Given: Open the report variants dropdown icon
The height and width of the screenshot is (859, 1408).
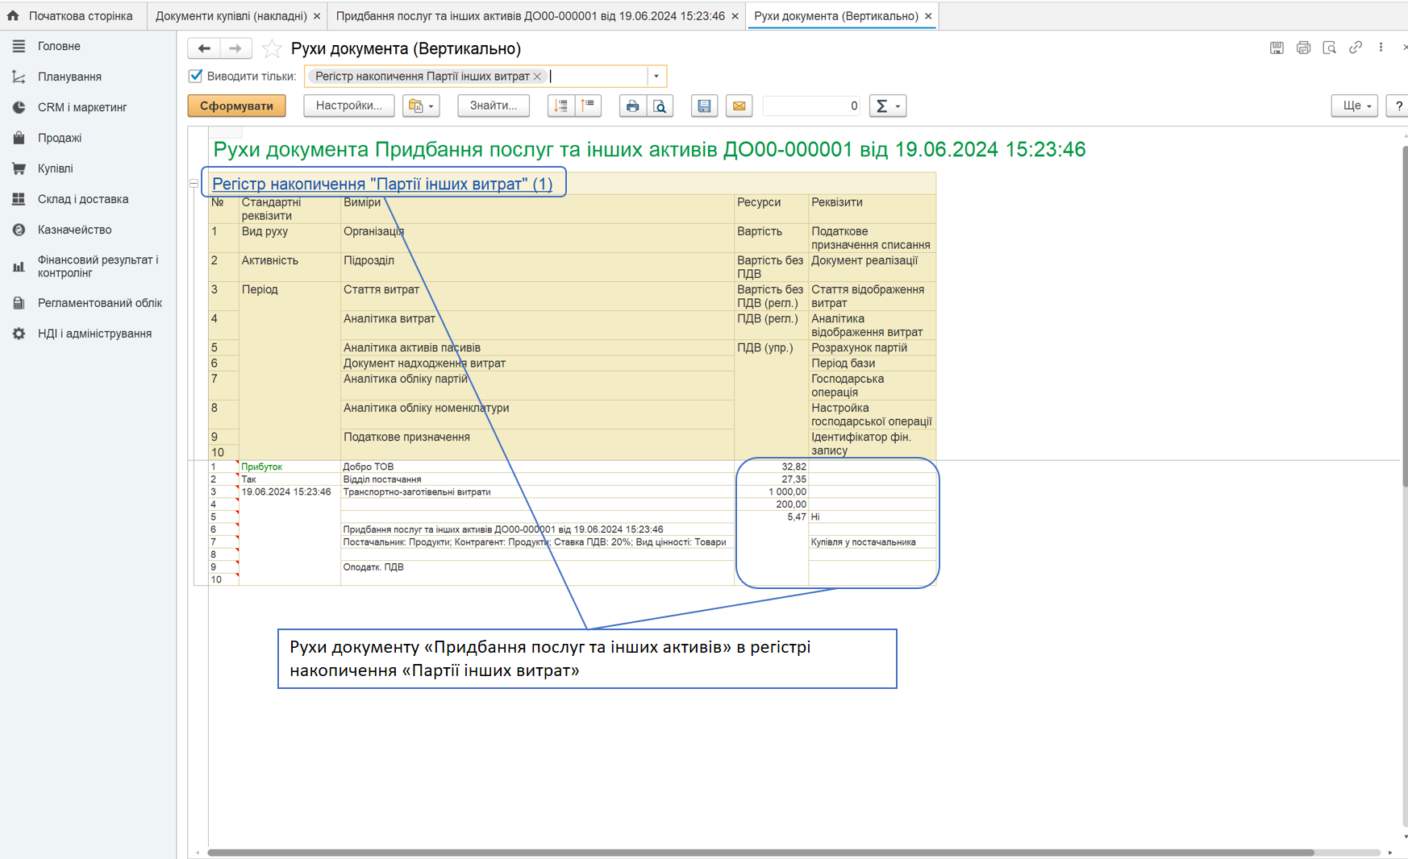Looking at the screenshot, I should point(421,106).
